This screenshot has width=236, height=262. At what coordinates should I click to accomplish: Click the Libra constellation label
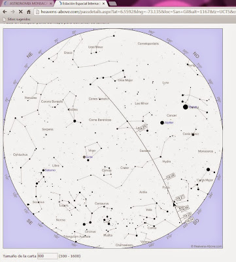click(56, 166)
